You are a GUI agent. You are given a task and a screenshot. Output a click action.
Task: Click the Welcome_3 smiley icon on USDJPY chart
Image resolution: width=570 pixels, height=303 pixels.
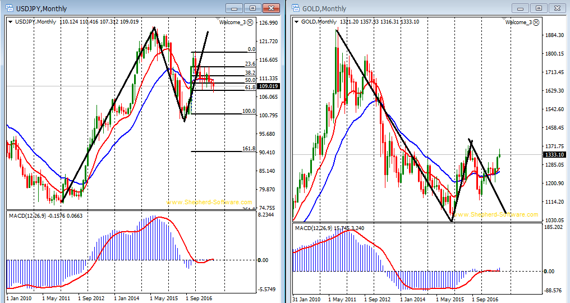click(250, 22)
